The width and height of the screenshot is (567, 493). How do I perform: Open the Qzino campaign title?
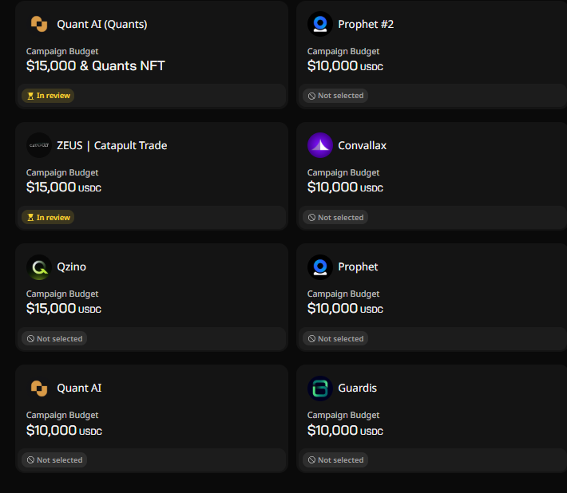pos(72,267)
